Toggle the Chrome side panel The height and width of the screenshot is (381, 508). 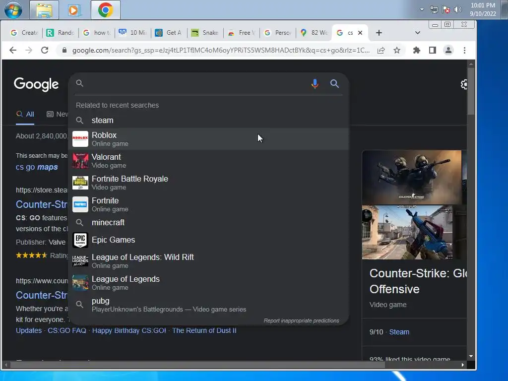[433, 50]
